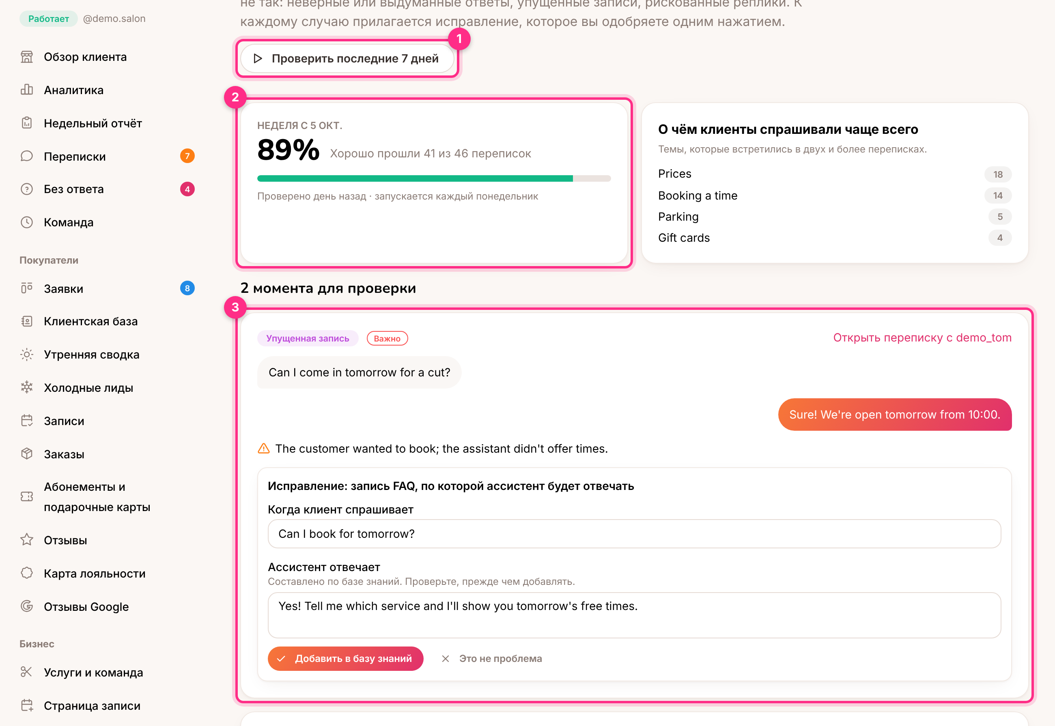
Task: Click Добавить в базу знаний button
Action: [x=345, y=658]
